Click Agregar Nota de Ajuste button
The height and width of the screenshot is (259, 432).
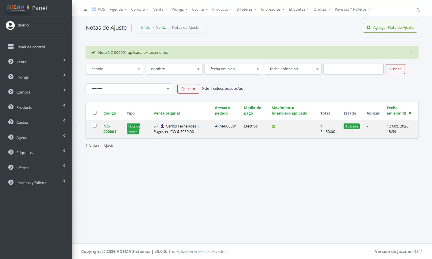click(x=390, y=28)
